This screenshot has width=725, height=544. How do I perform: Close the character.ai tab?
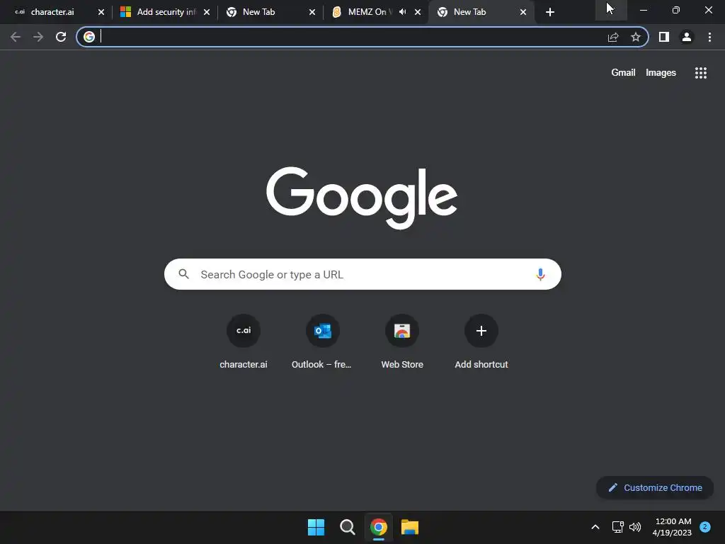click(101, 12)
